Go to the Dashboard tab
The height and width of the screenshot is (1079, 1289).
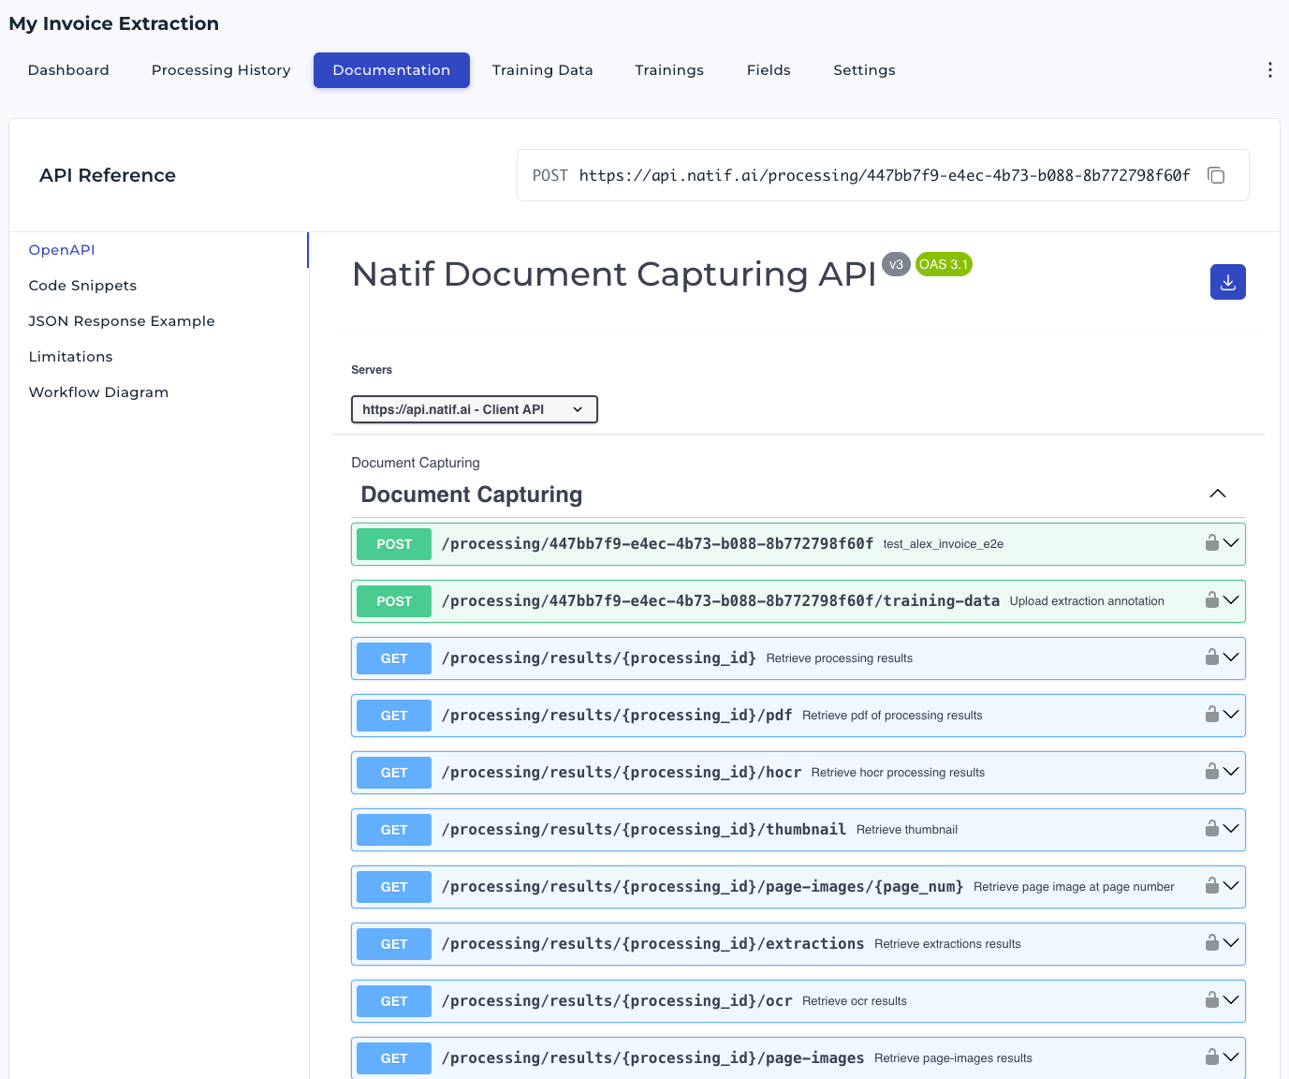point(68,70)
